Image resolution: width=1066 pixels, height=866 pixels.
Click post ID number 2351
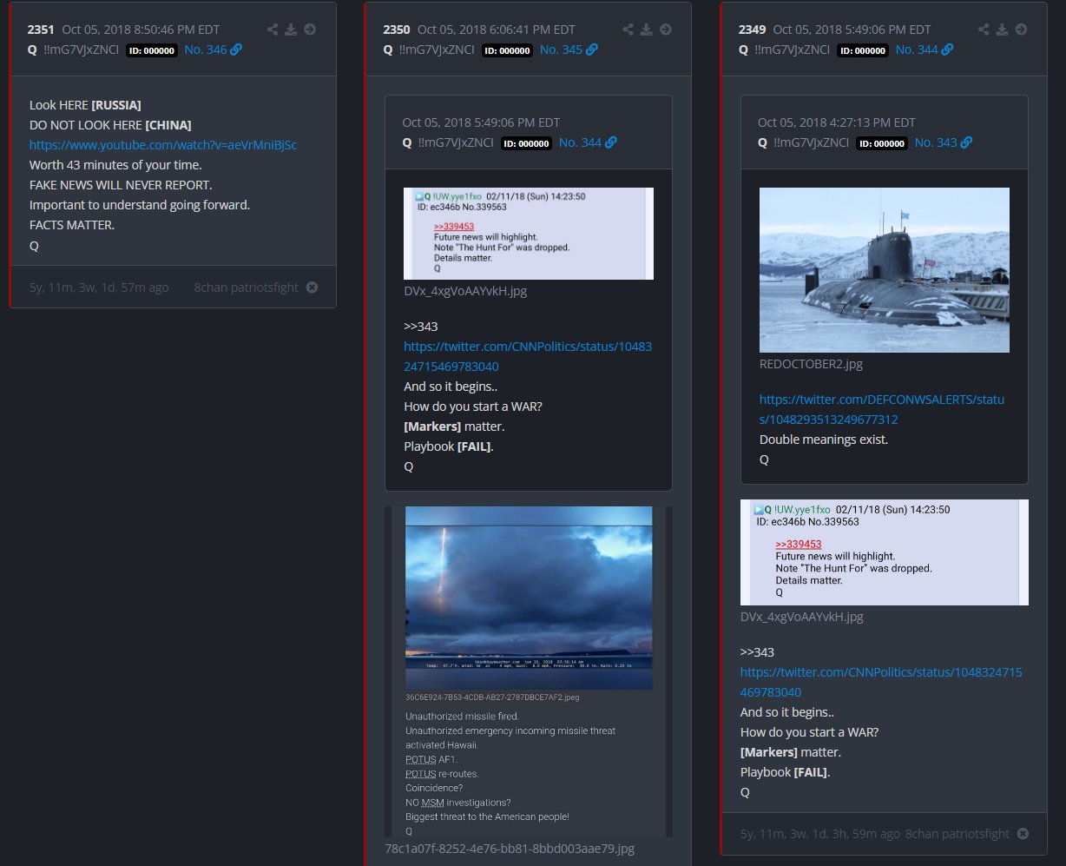(41, 30)
